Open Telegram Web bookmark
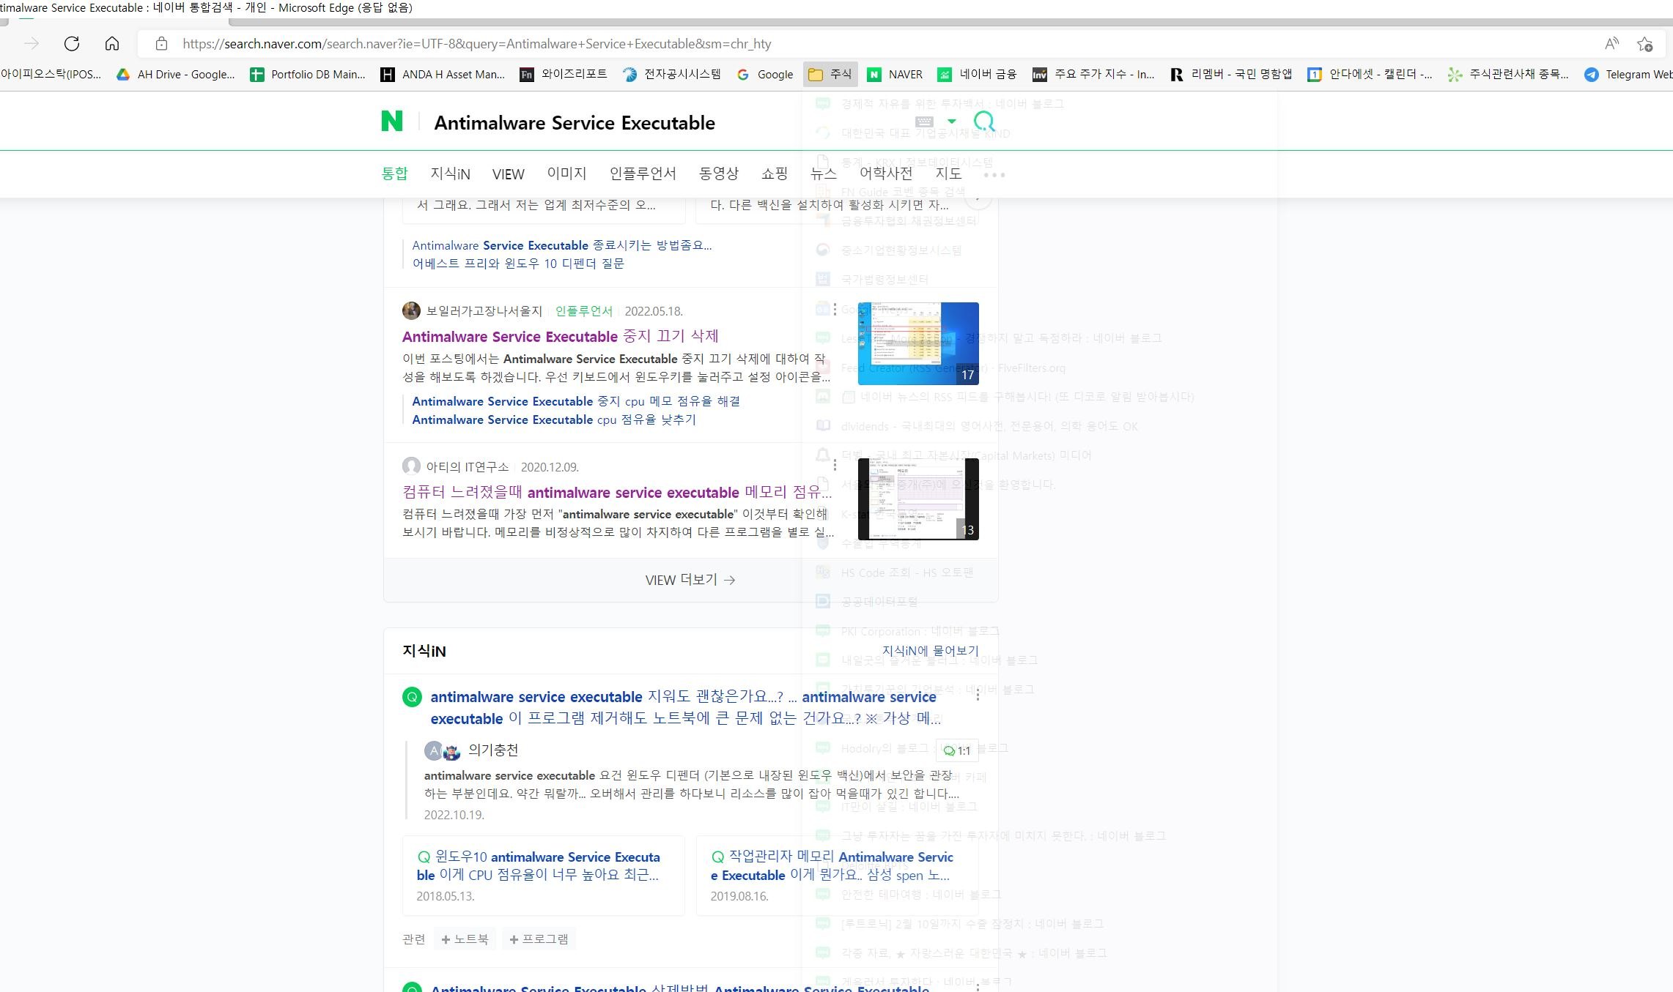Screen dimensions: 1673x992 (1628, 74)
